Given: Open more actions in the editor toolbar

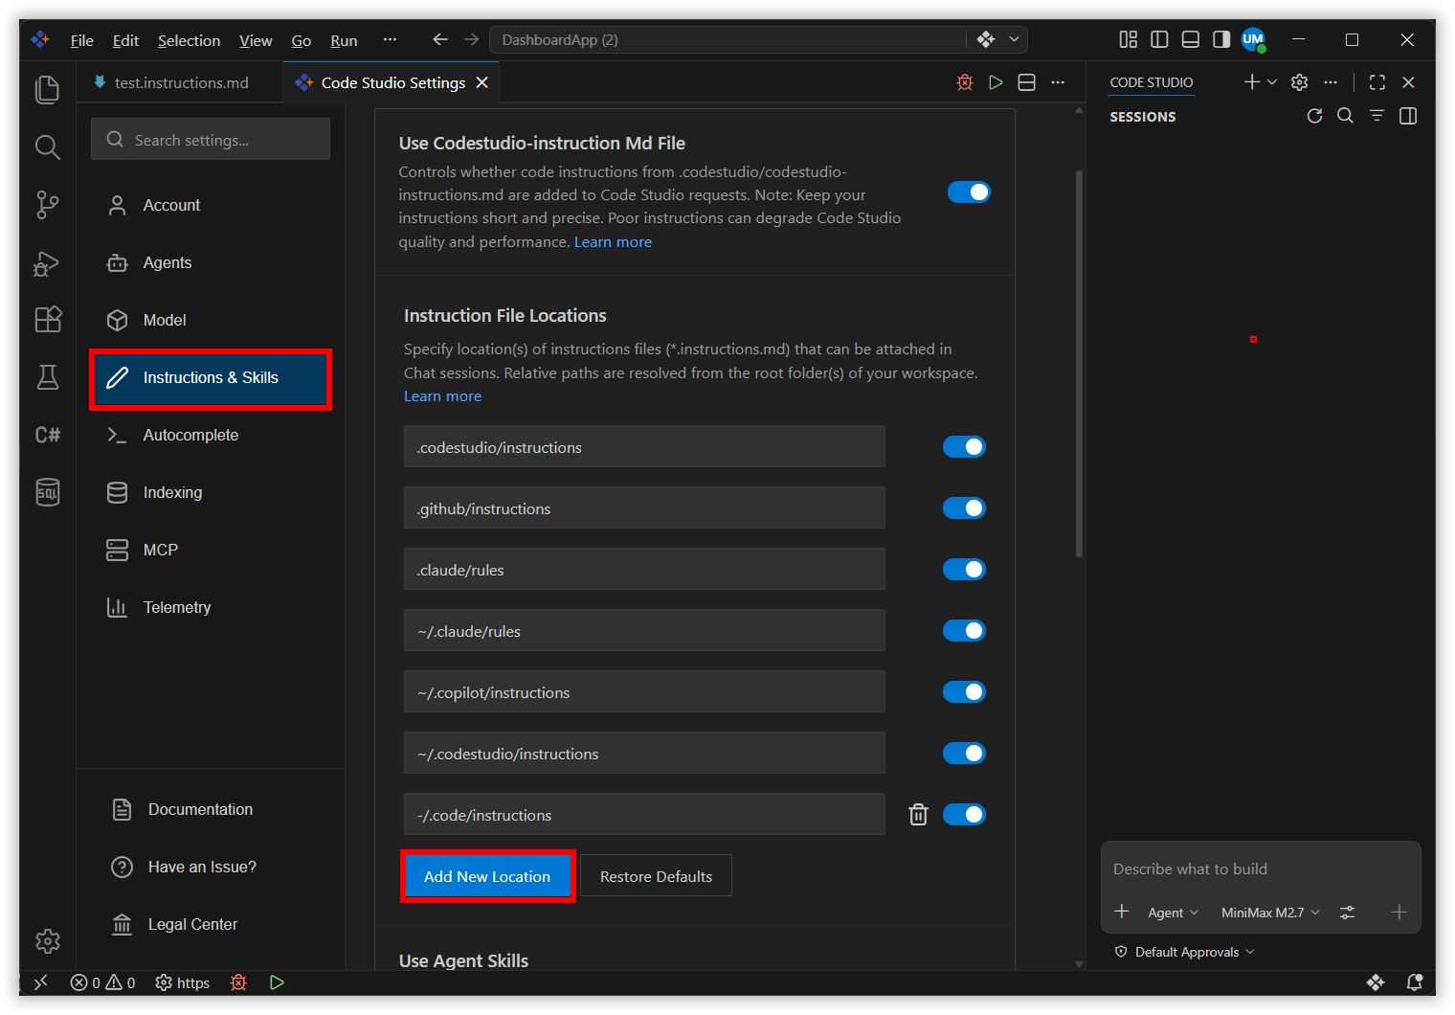Looking at the screenshot, I should click(x=1058, y=82).
